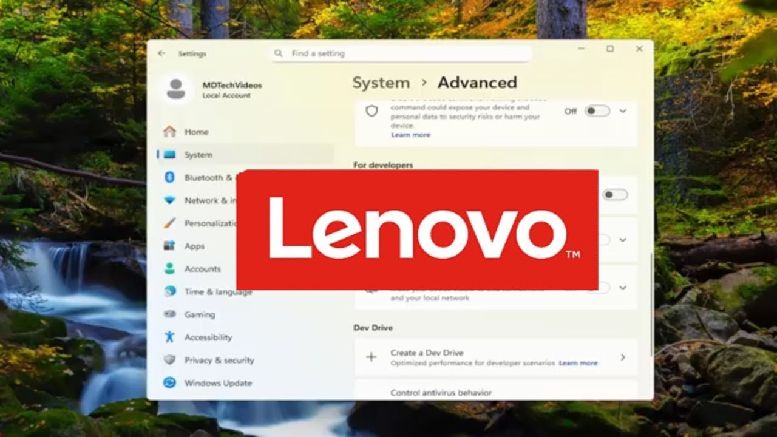Click the For developers heading
The width and height of the screenshot is (777, 437).
pyautogui.click(x=383, y=165)
